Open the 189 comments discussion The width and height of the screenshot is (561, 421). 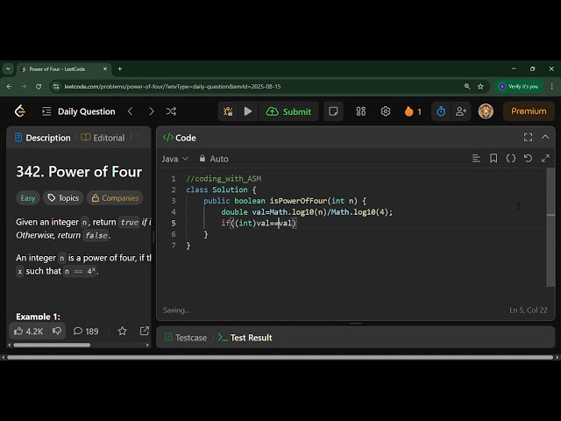(86, 332)
